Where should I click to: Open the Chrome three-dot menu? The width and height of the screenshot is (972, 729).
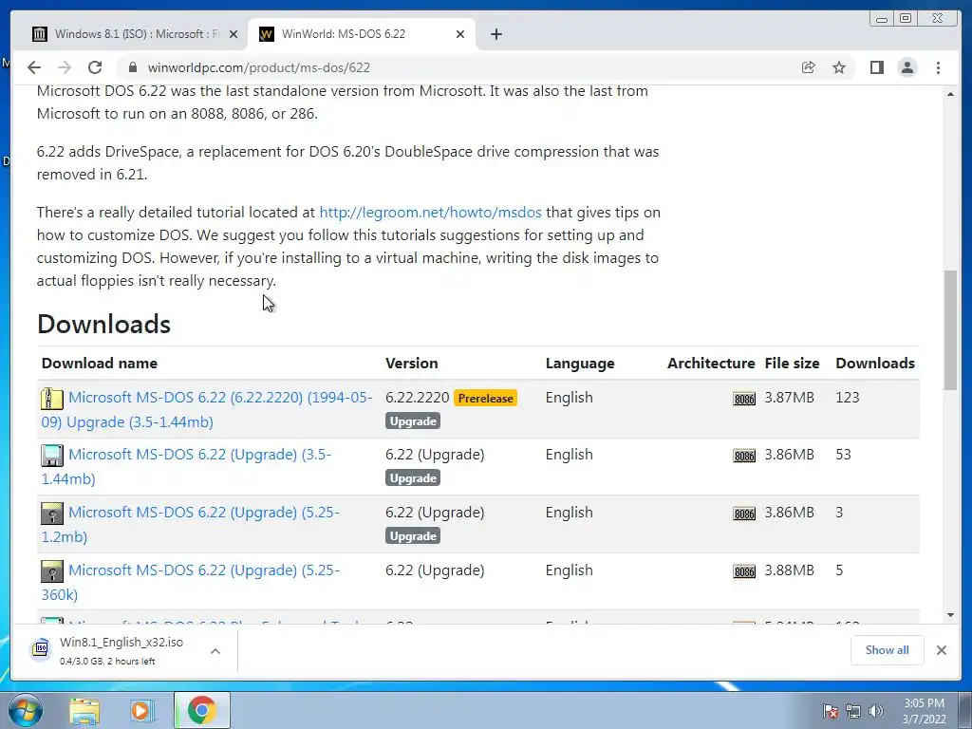click(x=938, y=67)
